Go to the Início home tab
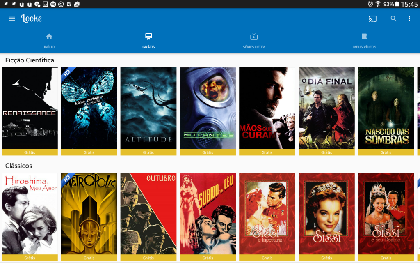This screenshot has height=263, width=420. coord(49,41)
